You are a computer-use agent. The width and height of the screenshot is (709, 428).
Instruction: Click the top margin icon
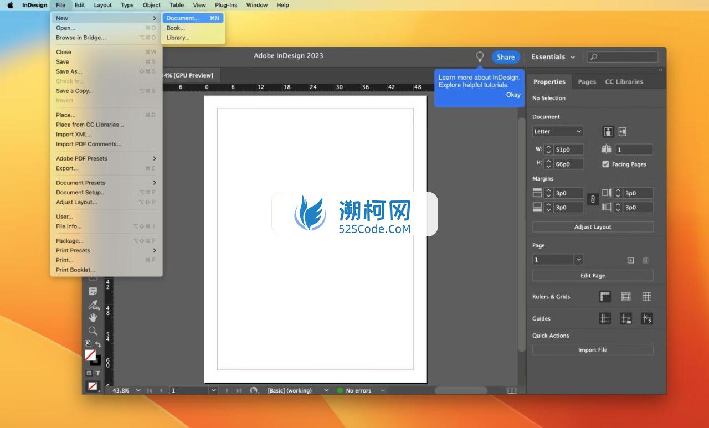tap(537, 193)
